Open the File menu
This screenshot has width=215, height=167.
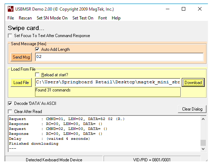(11, 18)
